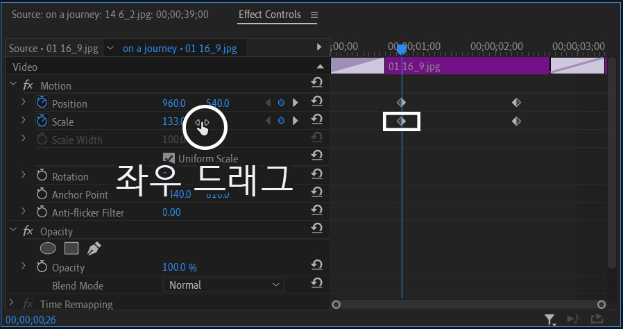
Task: Toggle the Opacity fx effect
Action: point(28,231)
